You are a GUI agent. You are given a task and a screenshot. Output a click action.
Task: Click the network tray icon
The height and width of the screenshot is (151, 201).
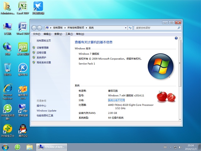pyautogui.click(x=175, y=147)
